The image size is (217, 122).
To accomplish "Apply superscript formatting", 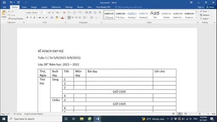I will [47, 18].
